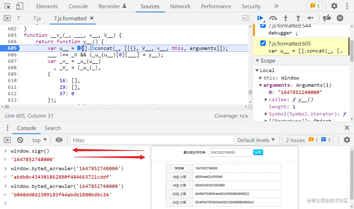Open drawer more-options menu

[7, 128]
